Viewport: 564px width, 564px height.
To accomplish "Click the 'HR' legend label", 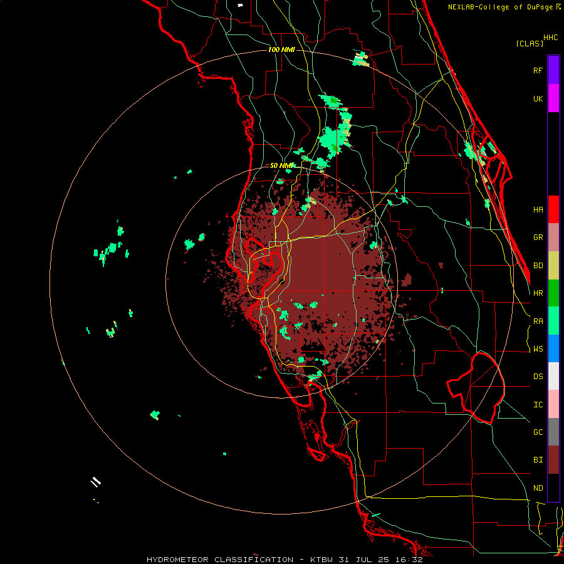I will (538, 293).
